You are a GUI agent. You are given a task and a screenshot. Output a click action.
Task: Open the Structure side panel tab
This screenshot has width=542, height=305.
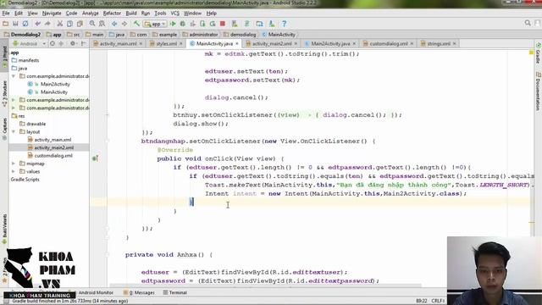coord(4,93)
